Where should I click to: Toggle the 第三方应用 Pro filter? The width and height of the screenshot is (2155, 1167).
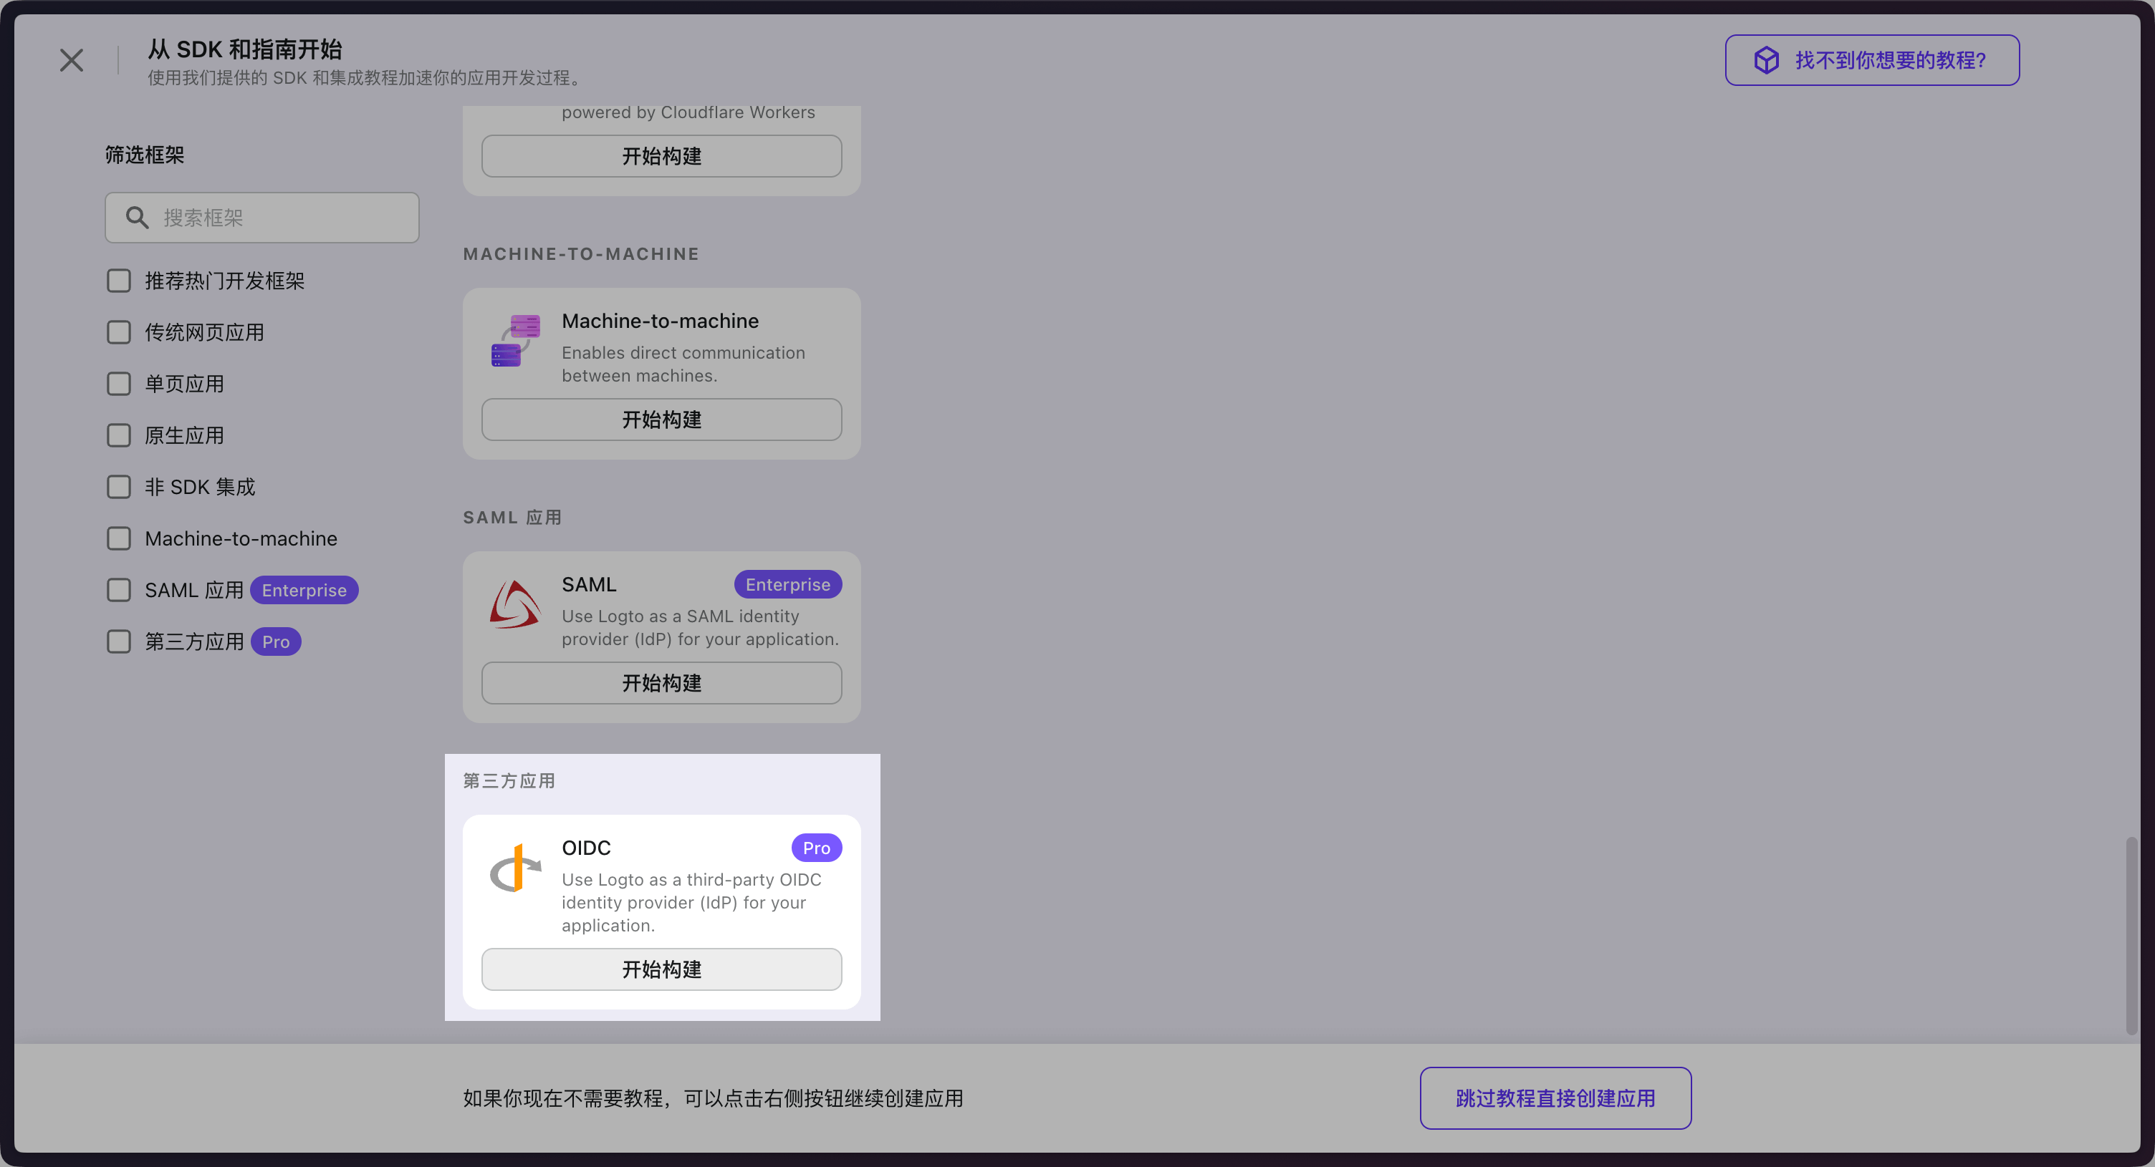(x=119, y=641)
